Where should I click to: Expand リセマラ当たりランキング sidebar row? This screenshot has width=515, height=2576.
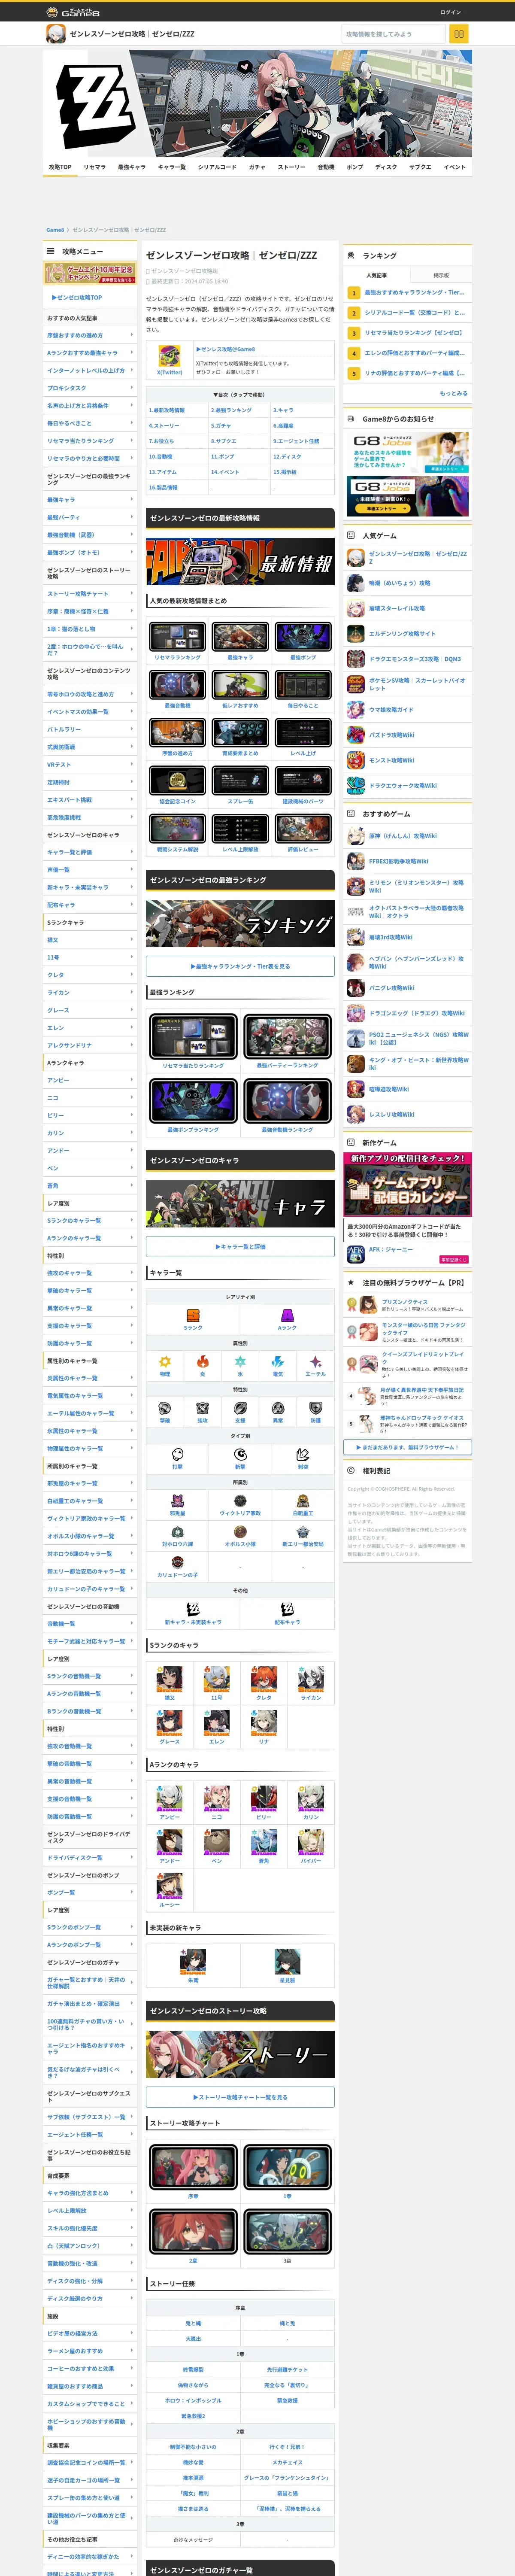[90, 441]
